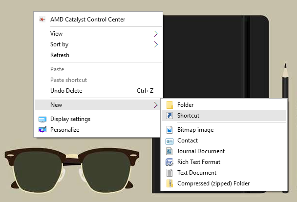297x202 pixels.
Task: Click the AMD Catalyst Control Center icon
Action: click(x=42, y=20)
